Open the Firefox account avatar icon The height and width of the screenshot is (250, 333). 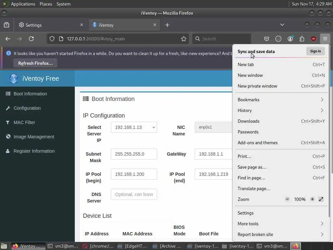tap(290, 39)
